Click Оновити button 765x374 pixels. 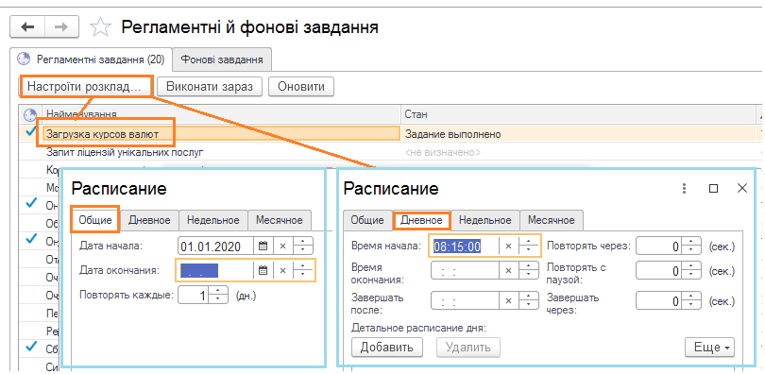(301, 87)
